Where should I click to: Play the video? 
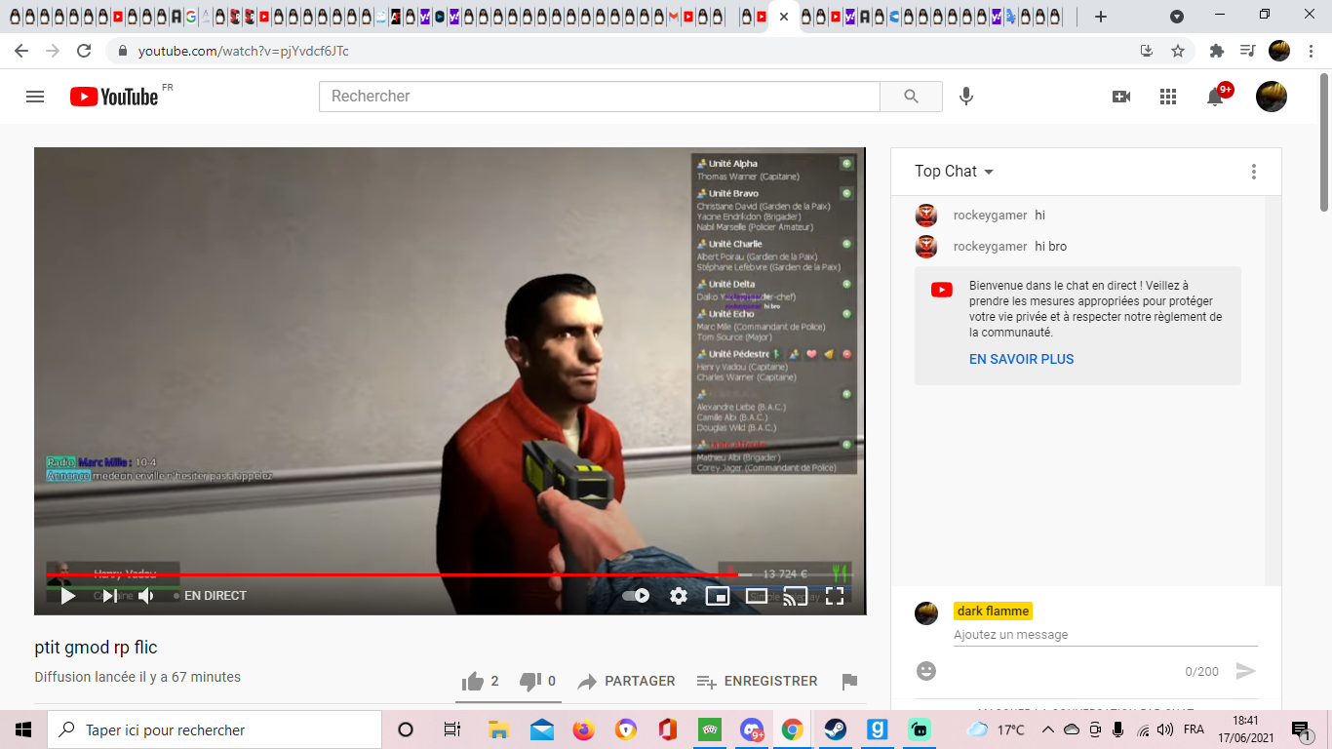coord(68,596)
